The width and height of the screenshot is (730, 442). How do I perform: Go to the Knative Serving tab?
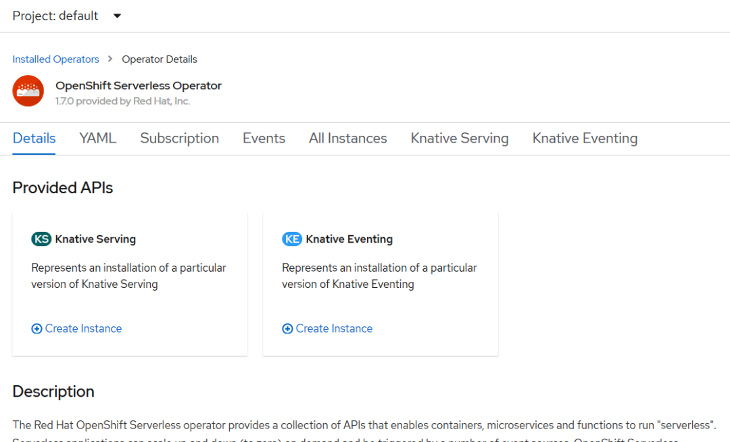460,138
